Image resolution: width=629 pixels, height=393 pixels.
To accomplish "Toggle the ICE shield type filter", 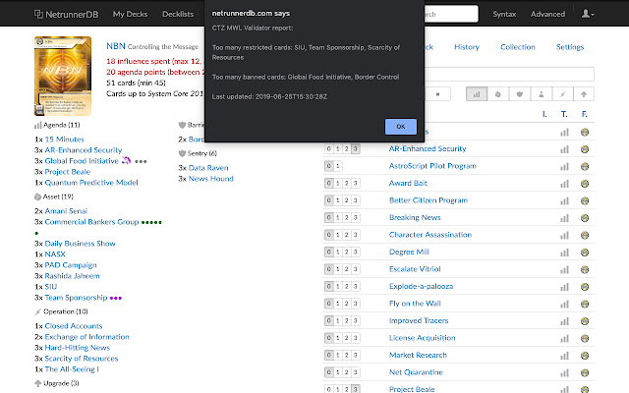I will click(520, 94).
